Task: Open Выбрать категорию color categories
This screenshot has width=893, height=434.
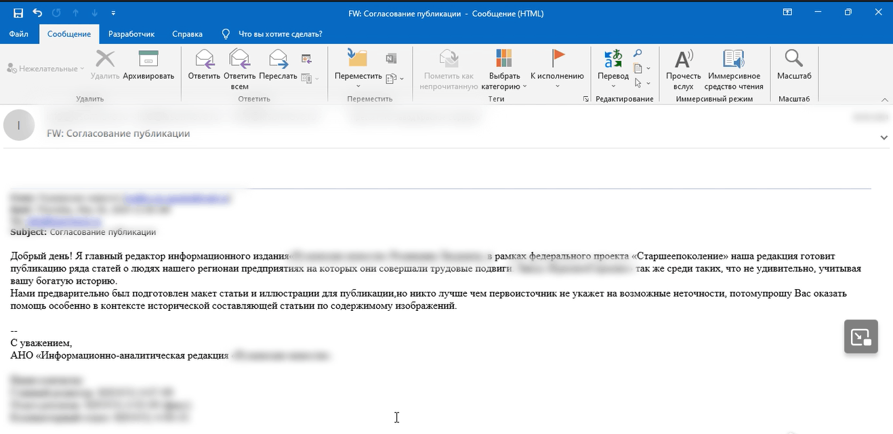Action: click(x=504, y=70)
